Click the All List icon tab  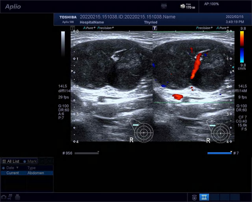[x=11, y=161]
